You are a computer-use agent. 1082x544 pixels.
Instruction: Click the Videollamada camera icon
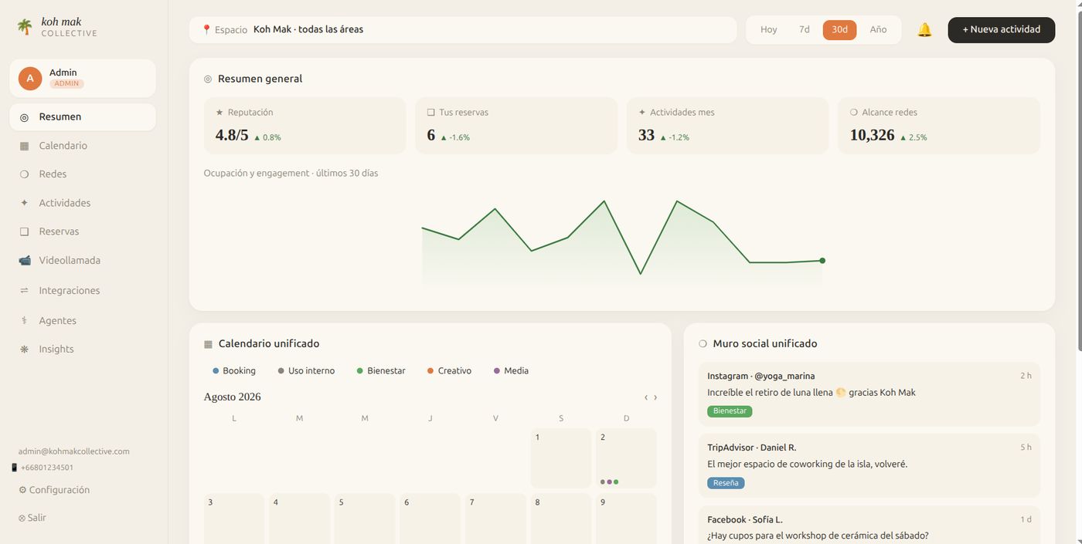25,261
